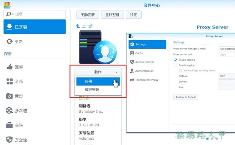This screenshot has height=145, width=235.
Task: Click the Settings gear icon in preview
Action: pyautogui.click(x=132, y=44)
